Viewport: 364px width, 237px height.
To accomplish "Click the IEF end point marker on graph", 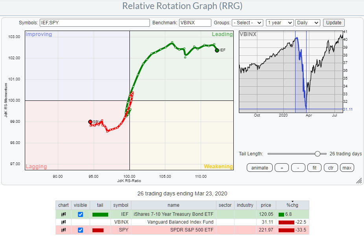I will pos(217,50).
